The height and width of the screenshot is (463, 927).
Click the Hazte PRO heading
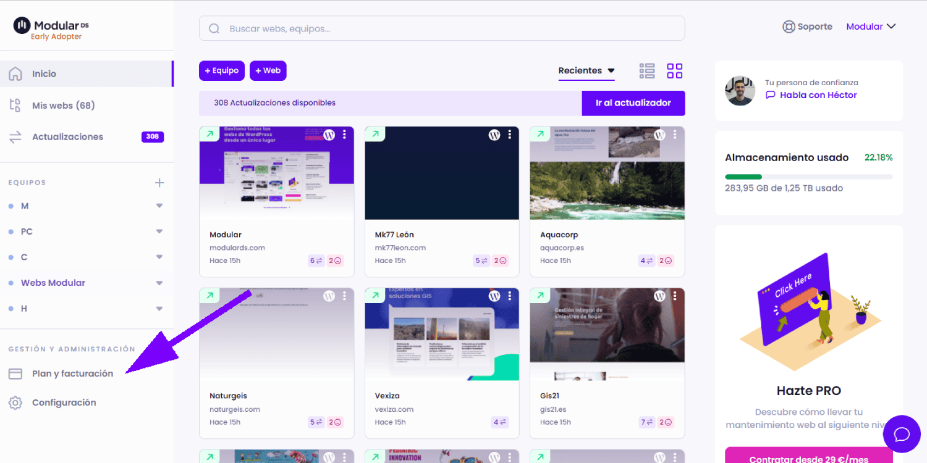[x=808, y=391]
